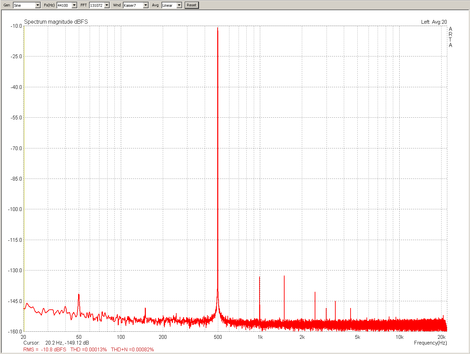
Task: Click the Cursor readout '20.2 Hz, -149.12 dB'
Action: coord(67,343)
